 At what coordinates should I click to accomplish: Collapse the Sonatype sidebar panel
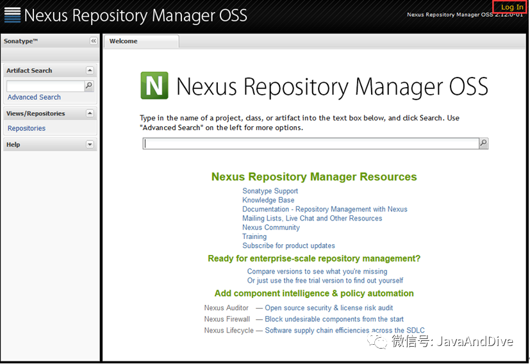point(94,41)
